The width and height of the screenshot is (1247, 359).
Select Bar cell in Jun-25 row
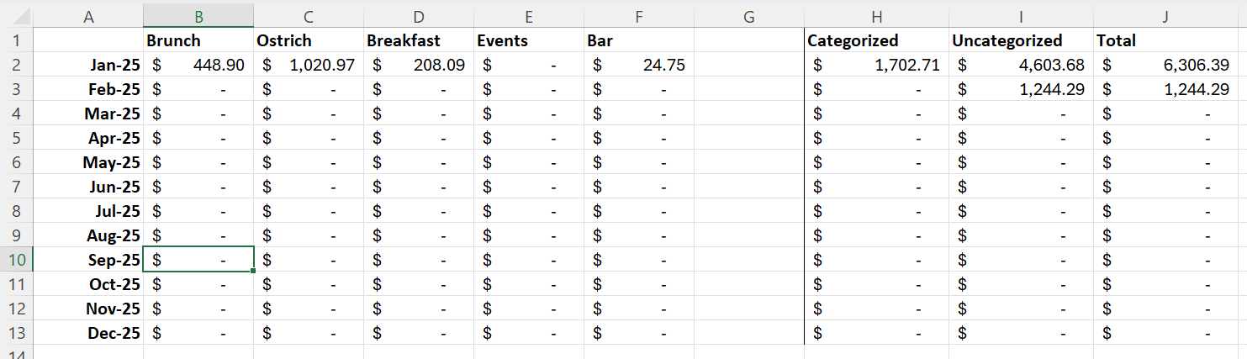click(x=638, y=187)
